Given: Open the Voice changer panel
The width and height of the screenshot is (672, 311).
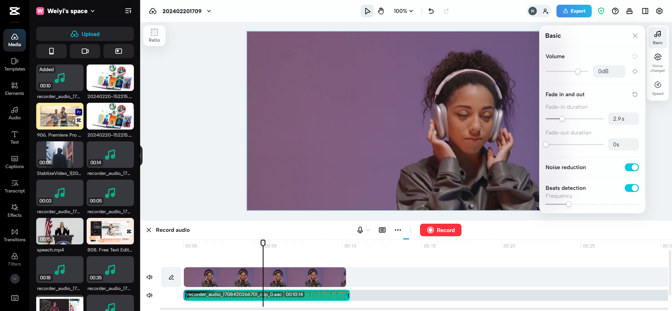Looking at the screenshot, I should (x=658, y=62).
